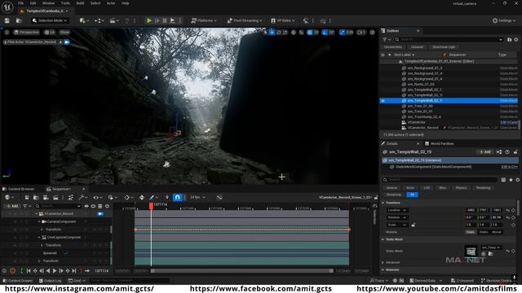Open the VP Roles dropdown
This screenshot has width=522, height=293.
tap(283, 20)
